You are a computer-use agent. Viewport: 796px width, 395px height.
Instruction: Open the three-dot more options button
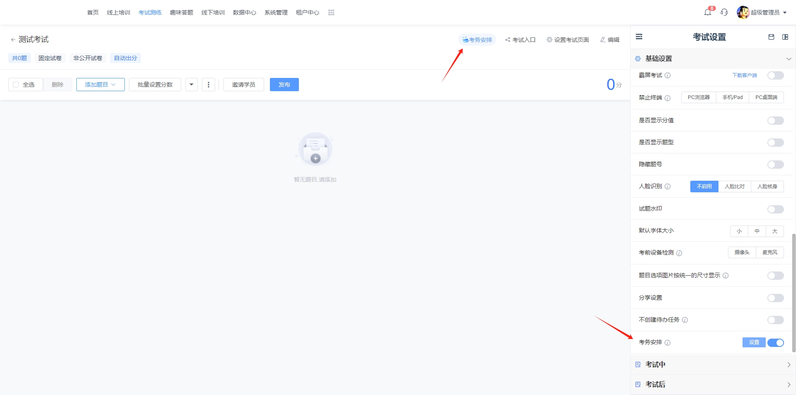tap(208, 85)
